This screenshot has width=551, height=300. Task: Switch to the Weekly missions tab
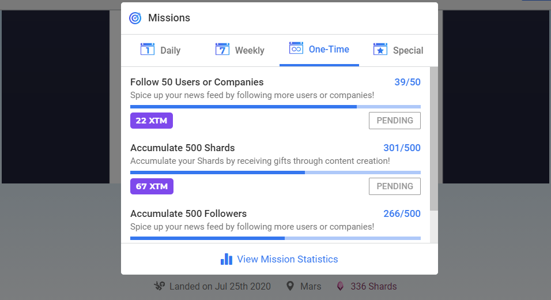240,50
